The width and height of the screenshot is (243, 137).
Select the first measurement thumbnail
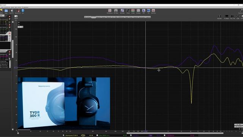pos(4,22)
